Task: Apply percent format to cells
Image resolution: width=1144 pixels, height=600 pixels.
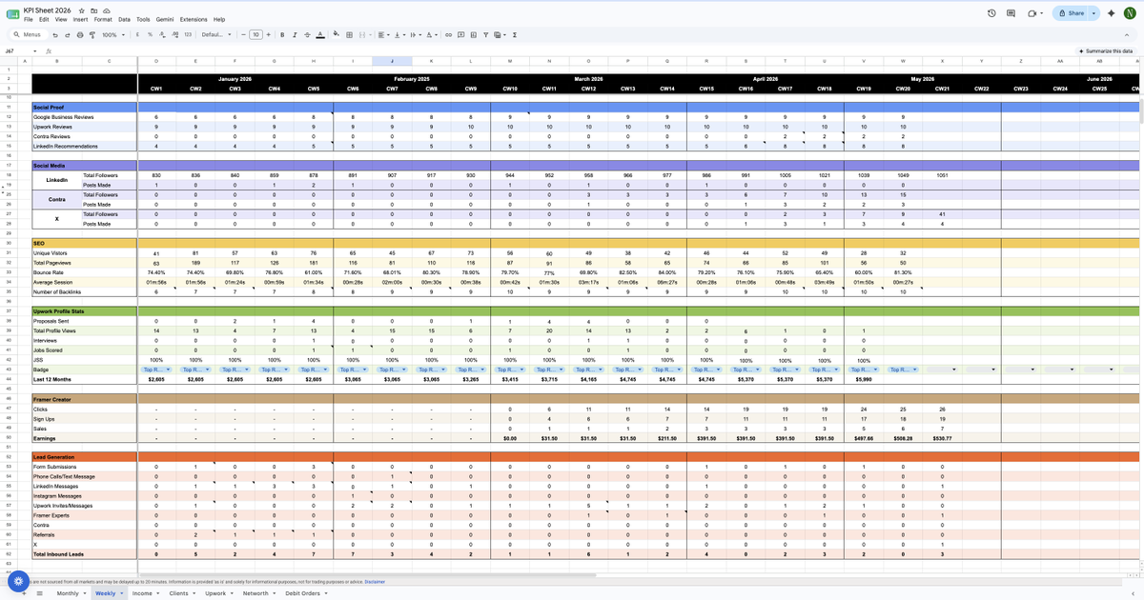Action: point(150,34)
